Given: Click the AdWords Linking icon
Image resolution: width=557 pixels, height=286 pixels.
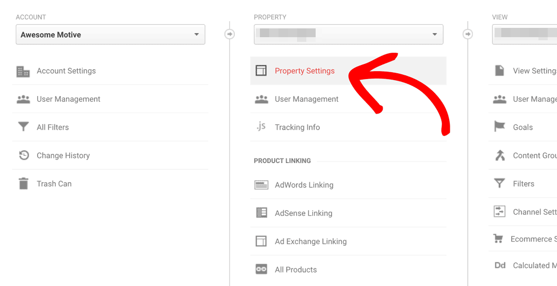Looking at the screenshot, I should click(261, 185).
